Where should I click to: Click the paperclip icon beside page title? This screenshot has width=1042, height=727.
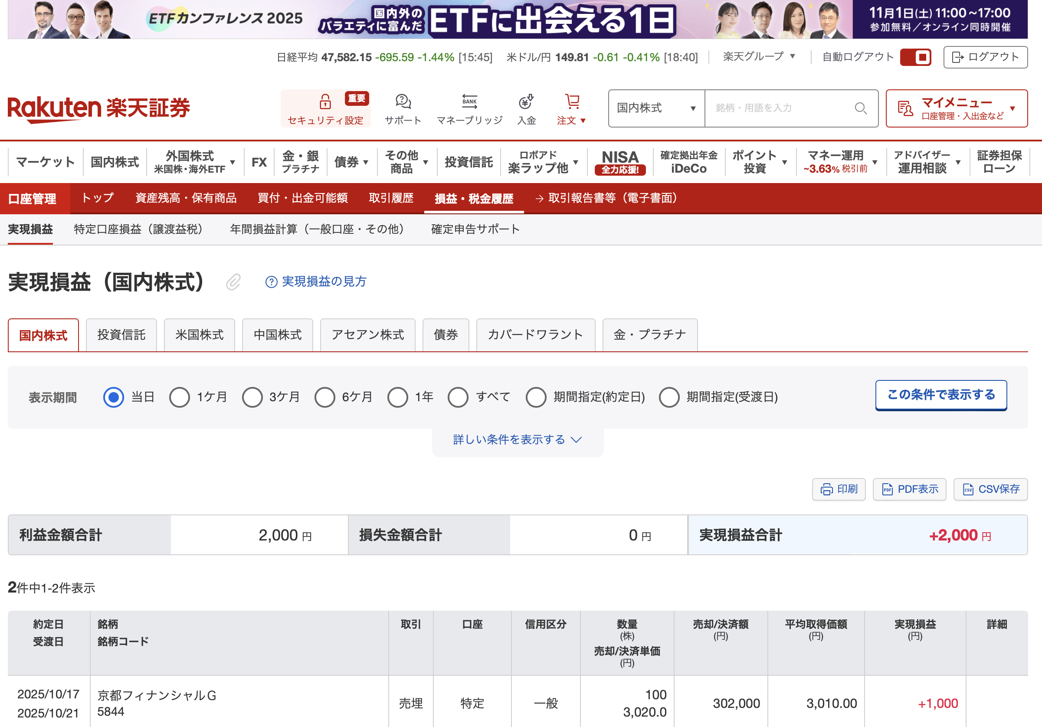[x=233, y=282]
